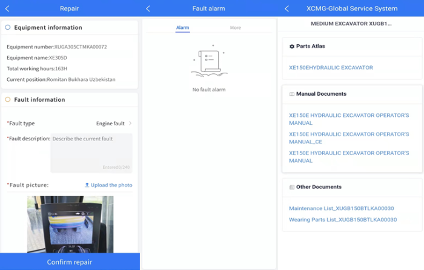Click the Fault type label
This screenshot has width=424, height=270.
coord(21,123)
